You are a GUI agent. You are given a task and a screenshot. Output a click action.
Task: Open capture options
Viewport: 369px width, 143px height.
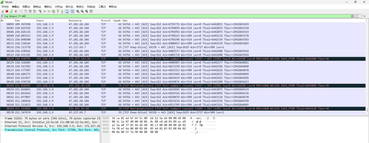tap(16, 11)
